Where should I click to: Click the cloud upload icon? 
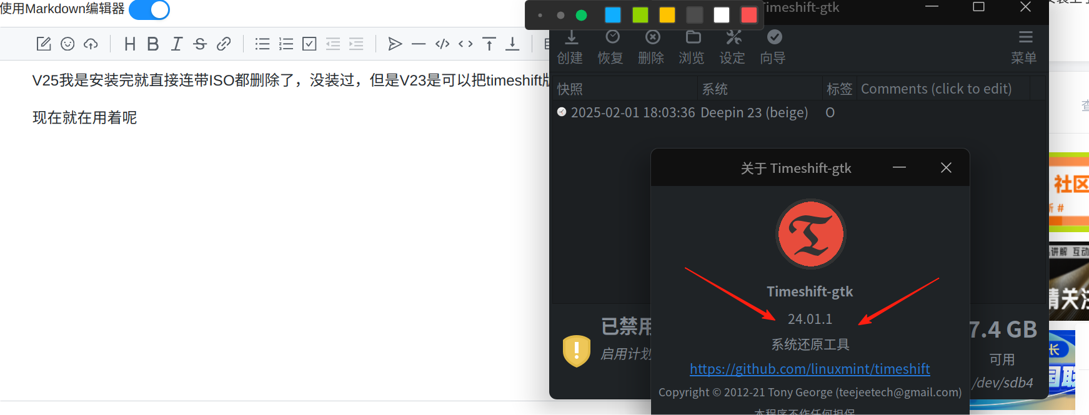click(x=91, y=44)
